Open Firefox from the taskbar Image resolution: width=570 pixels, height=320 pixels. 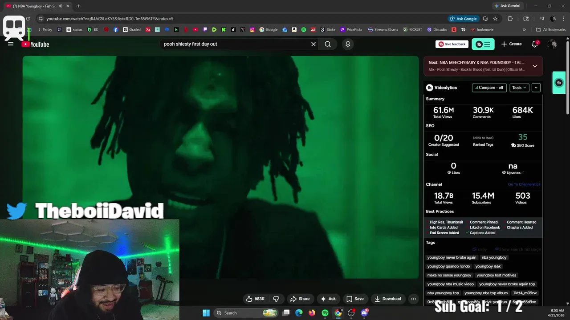(312, 313)
